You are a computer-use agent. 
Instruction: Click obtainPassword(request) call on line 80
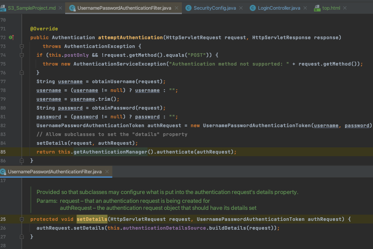[127, 108]
